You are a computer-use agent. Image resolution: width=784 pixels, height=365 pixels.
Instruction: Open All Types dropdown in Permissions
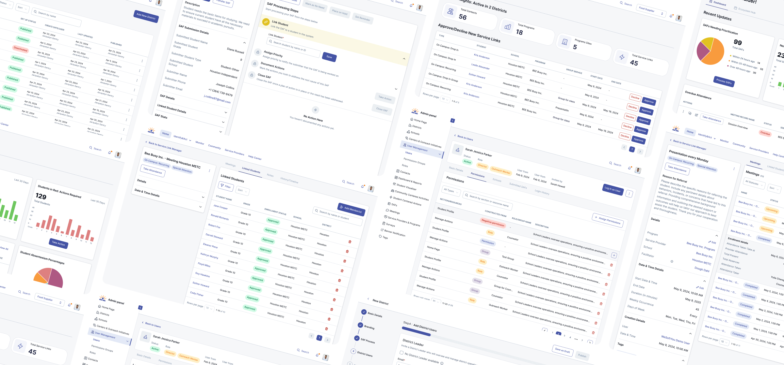(x=451, y=191)
